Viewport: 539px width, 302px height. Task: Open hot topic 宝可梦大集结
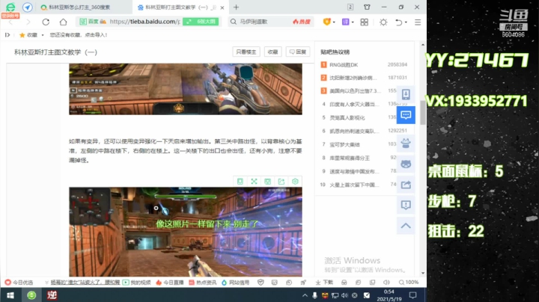pos(344,144)
